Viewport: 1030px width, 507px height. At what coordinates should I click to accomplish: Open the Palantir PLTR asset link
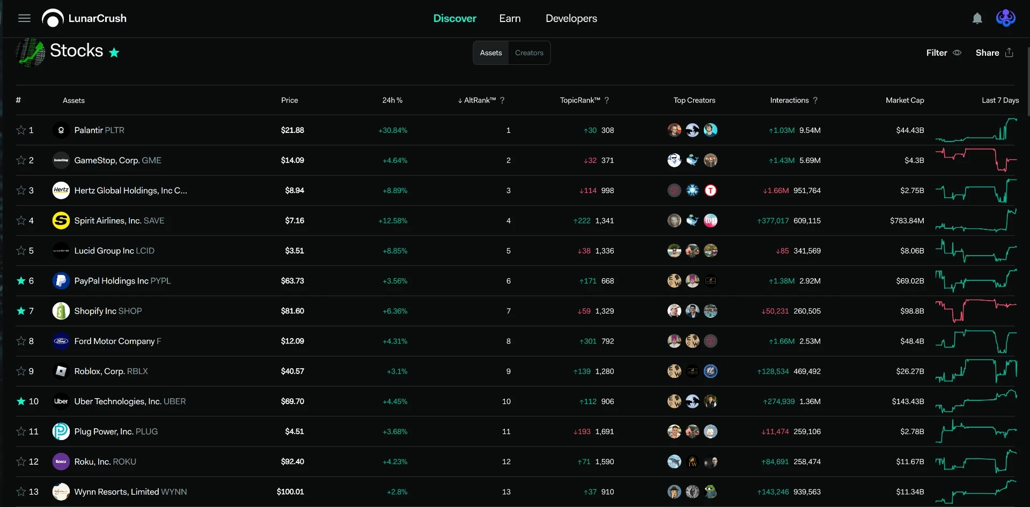pos(99,130)
